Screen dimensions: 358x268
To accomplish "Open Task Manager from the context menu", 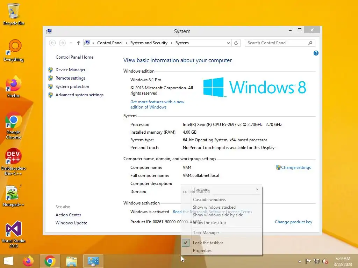I will click(221, 233).
